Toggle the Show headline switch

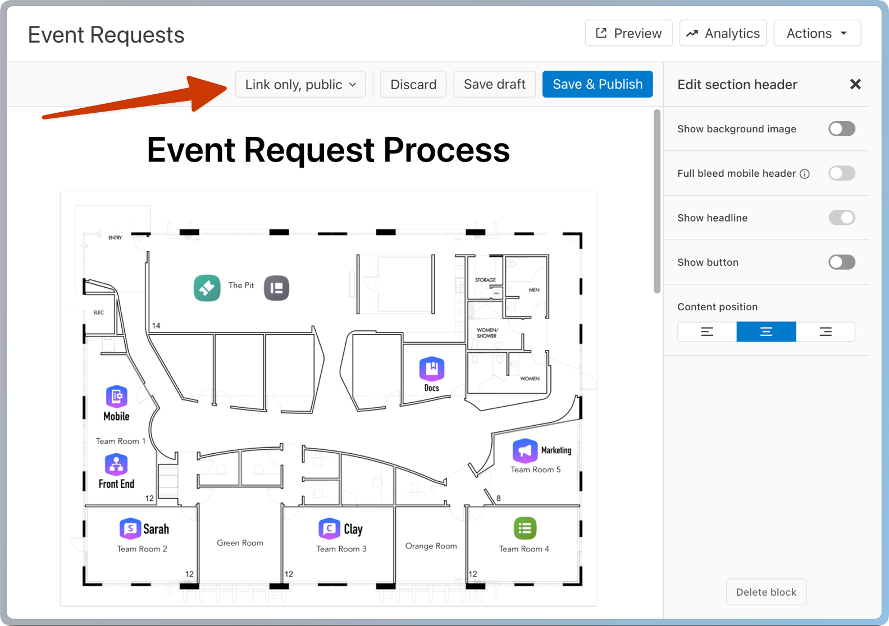[x=841, y=218]
